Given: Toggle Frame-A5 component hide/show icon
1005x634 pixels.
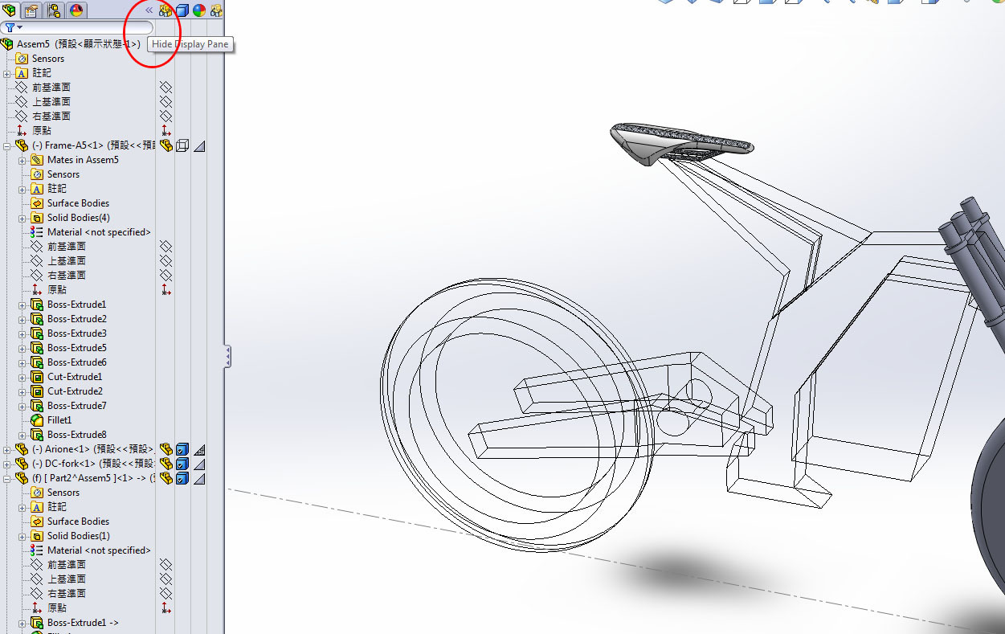Looking at the screenshot, I should (x=165, y=145).
